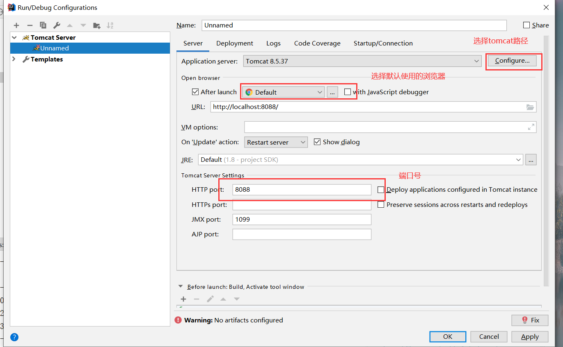563x347 pixels.
Task: Move the configuration down in the tree toolbar
Action: point(83,25)
